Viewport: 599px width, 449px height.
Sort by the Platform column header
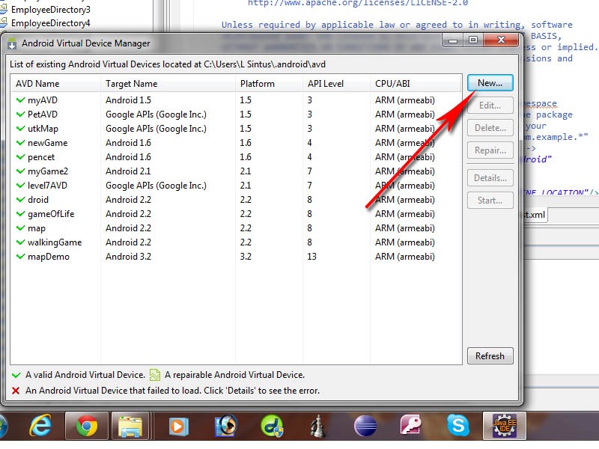click(x=269, y=84)
